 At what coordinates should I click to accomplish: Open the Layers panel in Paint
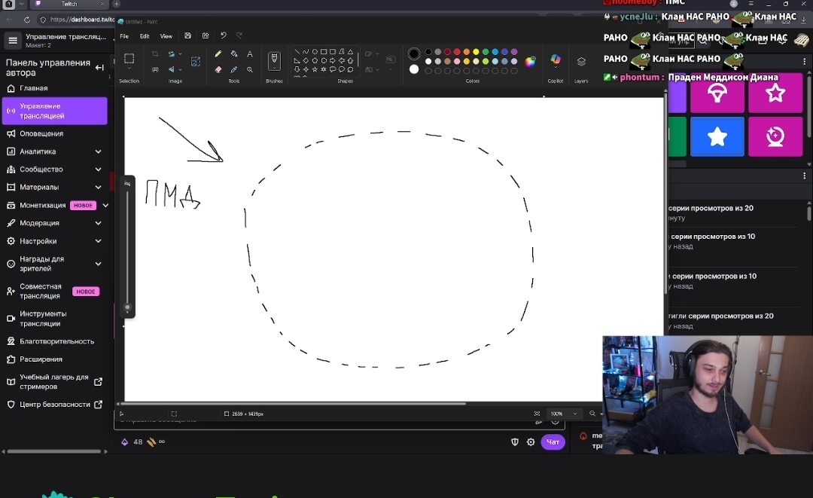581,62
